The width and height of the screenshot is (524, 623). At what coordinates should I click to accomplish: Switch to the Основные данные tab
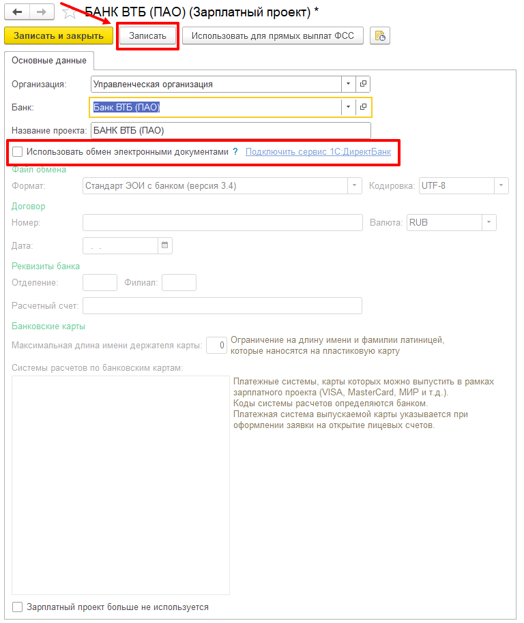click(49, 61)
